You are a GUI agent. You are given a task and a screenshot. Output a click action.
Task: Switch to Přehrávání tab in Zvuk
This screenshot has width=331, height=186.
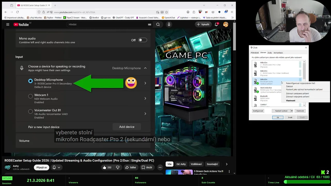(255, 53)
